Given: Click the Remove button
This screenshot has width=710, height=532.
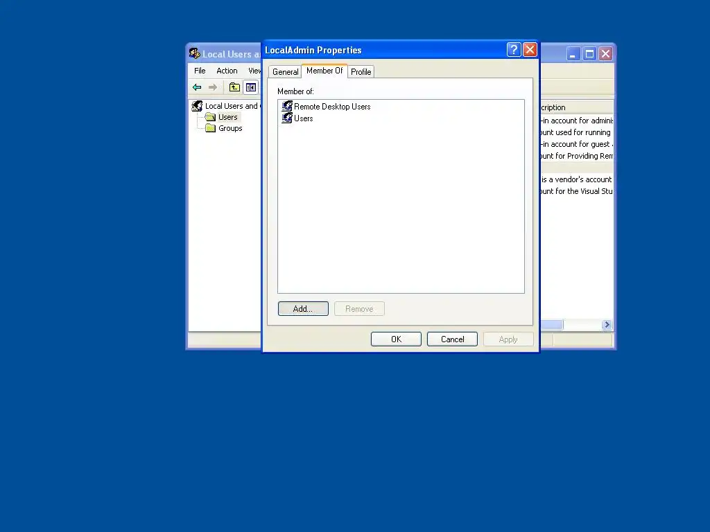Looking at the screenshot, I should click(360, 309).
